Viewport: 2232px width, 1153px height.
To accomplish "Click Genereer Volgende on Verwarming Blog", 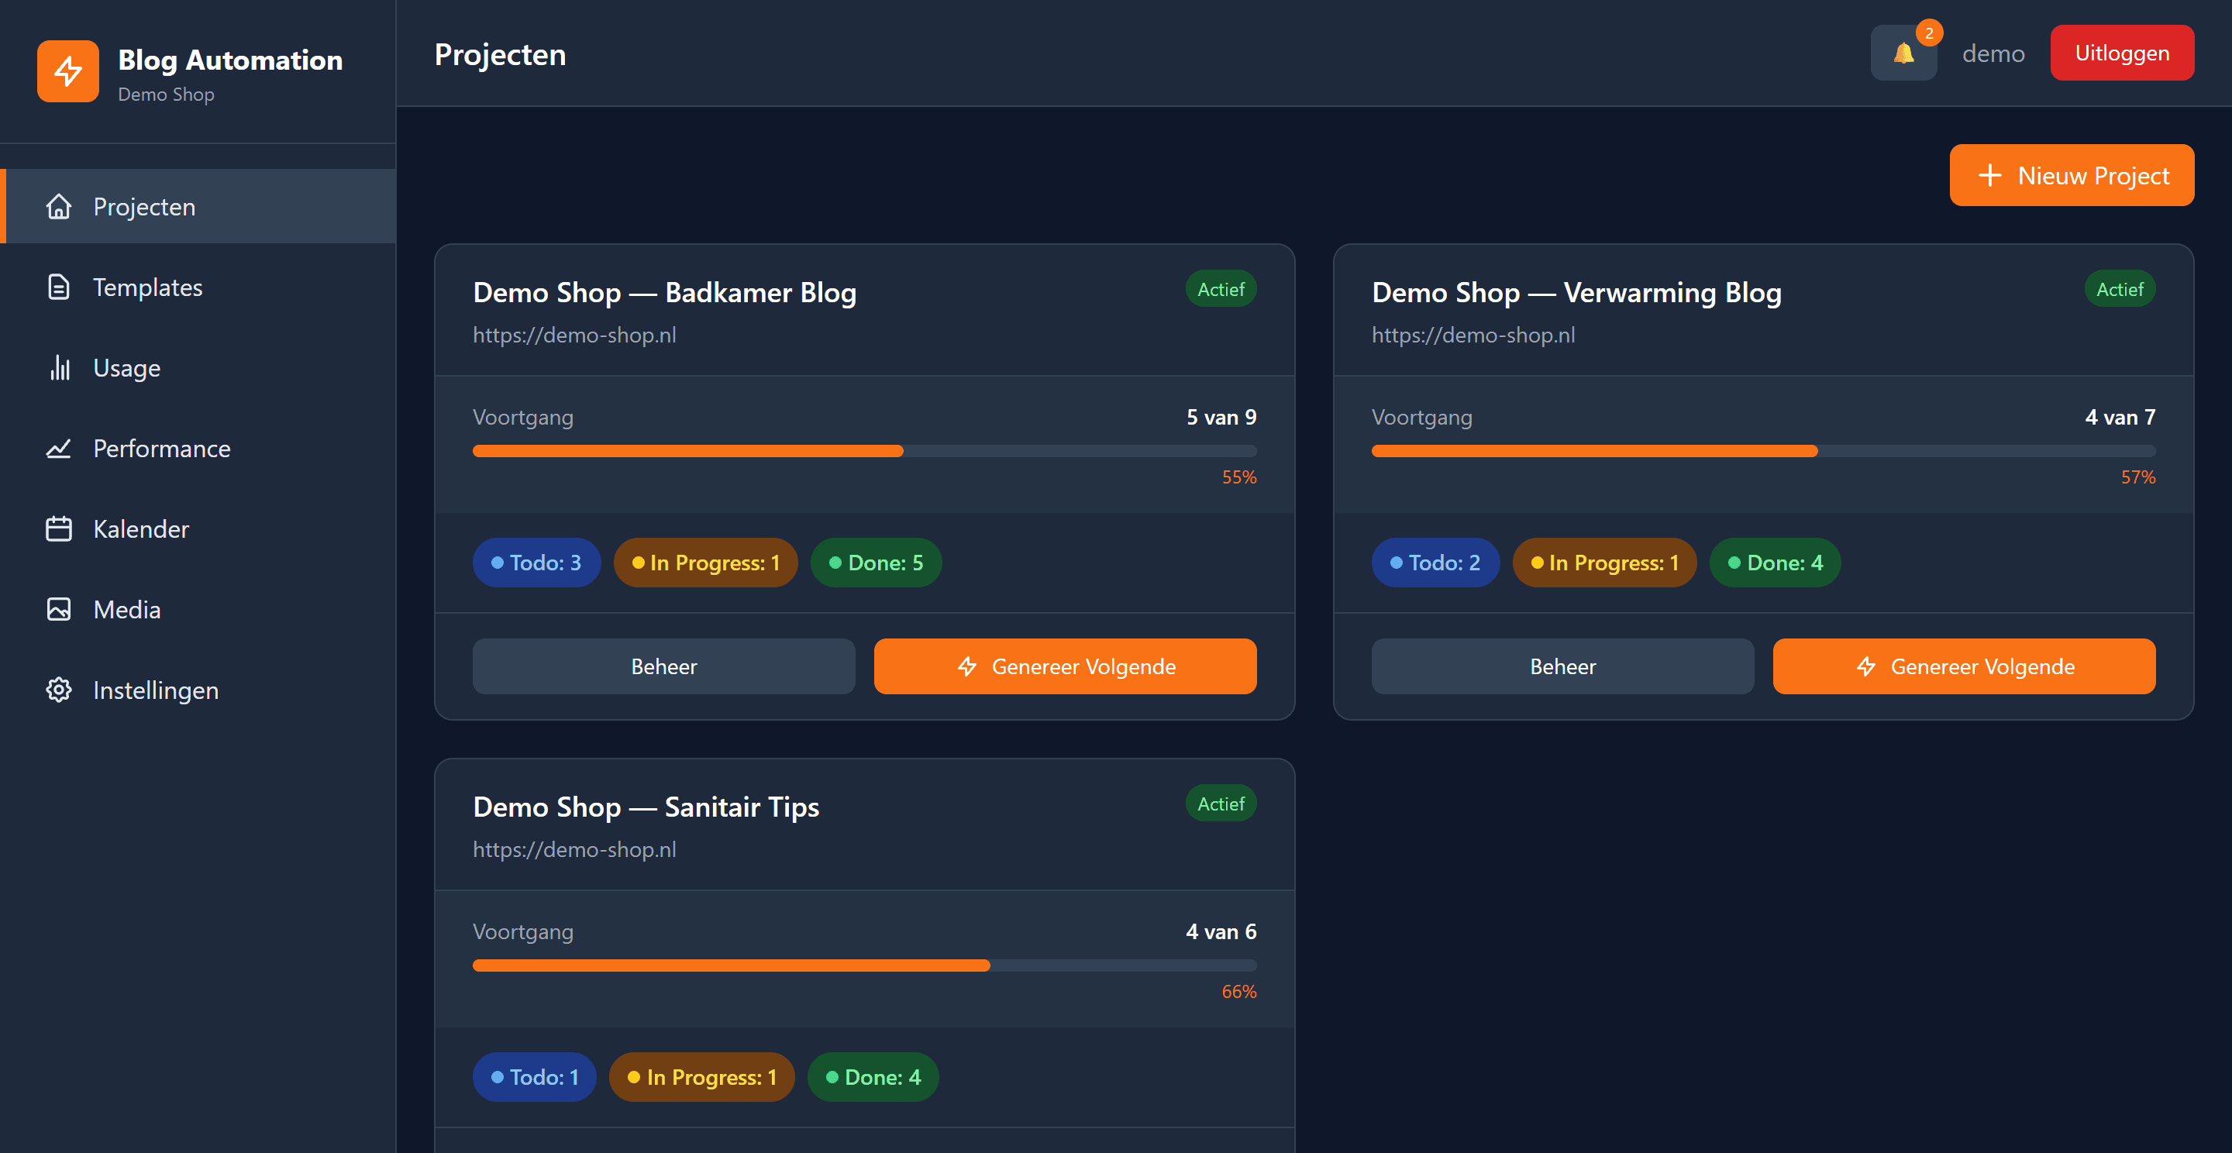I will pyautogui.click(x=1965, y=666).
